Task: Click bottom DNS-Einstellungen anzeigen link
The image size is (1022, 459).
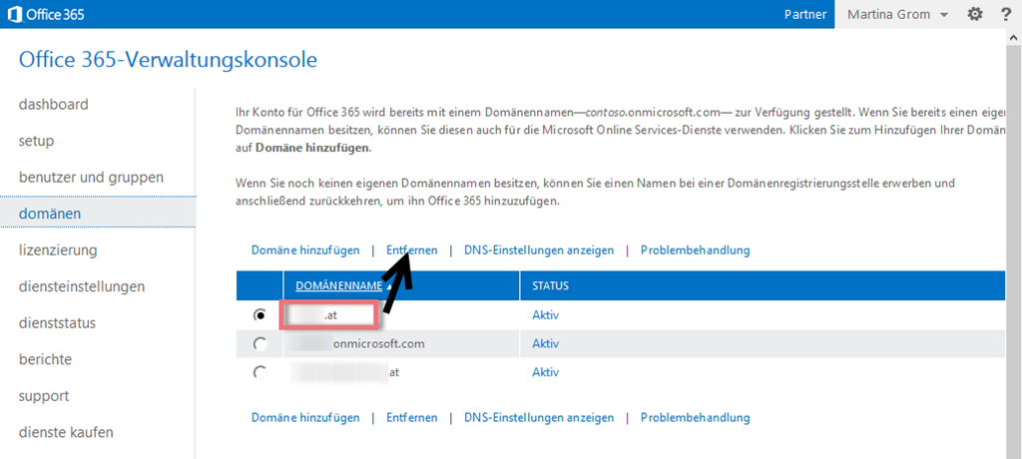Action: [x=539, y=417]
